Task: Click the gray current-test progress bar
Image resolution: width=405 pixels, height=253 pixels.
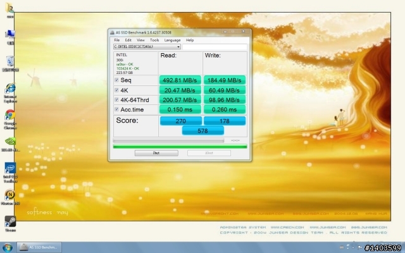Action: 168,140
